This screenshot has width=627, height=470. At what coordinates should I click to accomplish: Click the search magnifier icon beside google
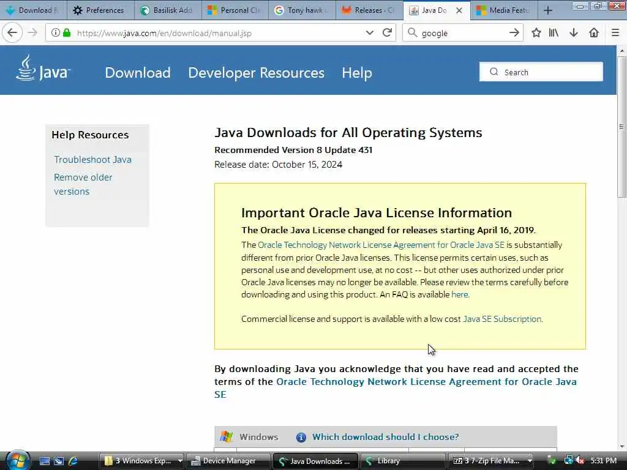click(412, 33)
